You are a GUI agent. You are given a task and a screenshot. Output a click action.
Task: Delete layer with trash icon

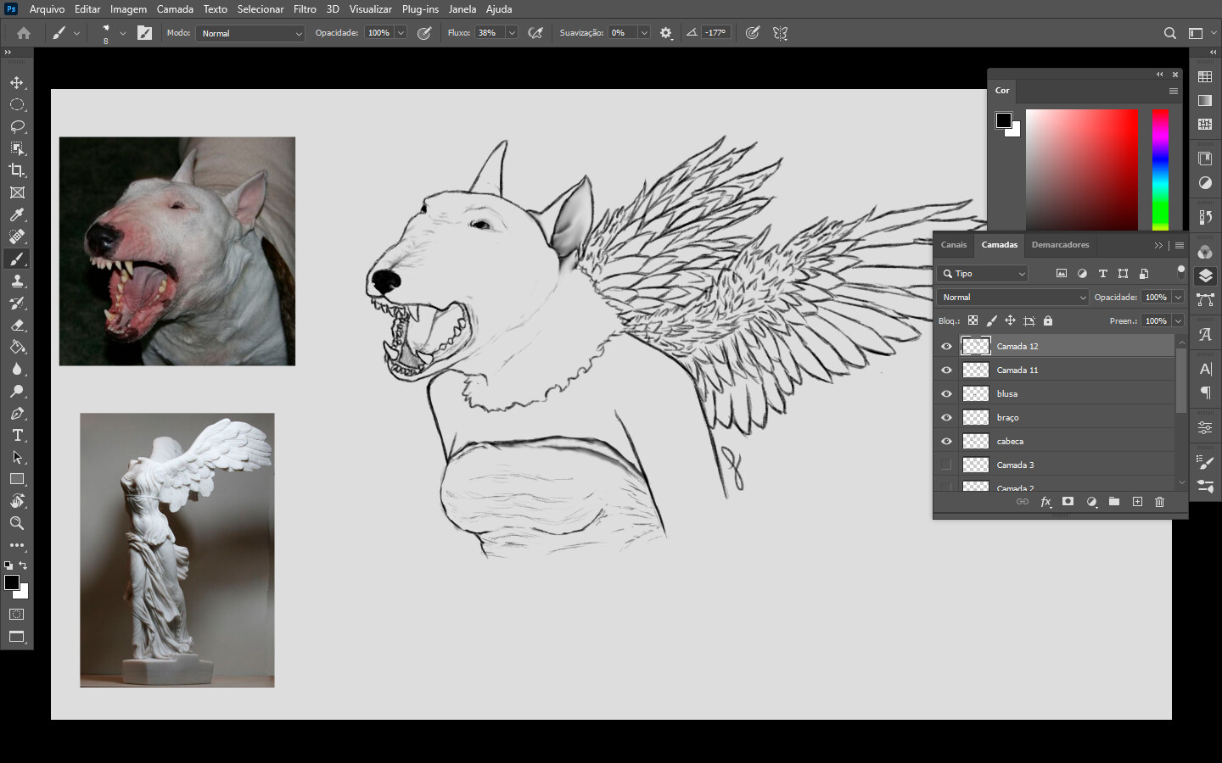[1159, 502]
